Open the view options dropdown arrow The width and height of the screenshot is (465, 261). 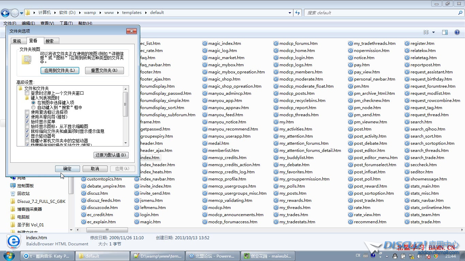[433, 32]
